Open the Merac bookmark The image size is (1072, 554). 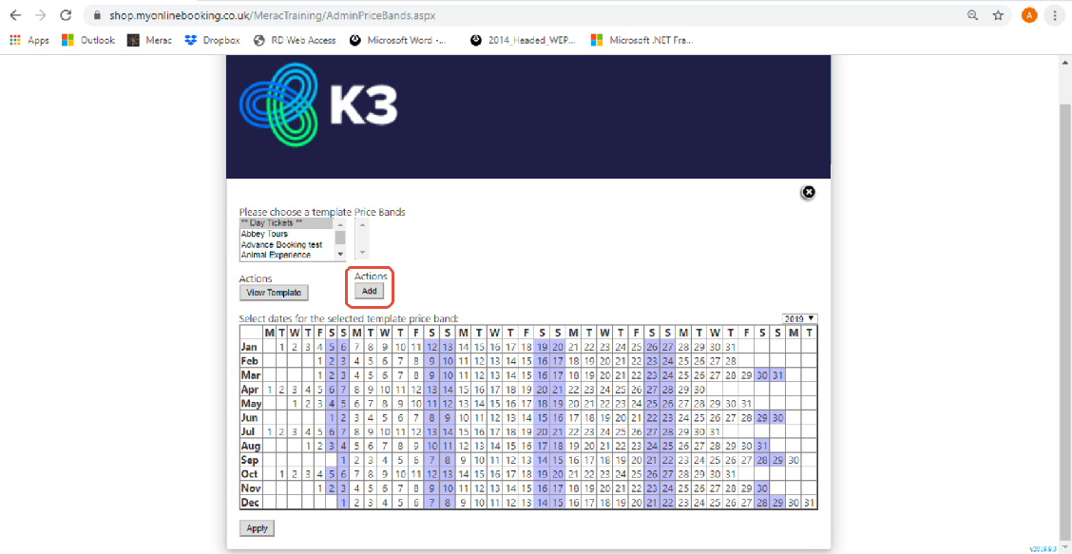[150, 40]
